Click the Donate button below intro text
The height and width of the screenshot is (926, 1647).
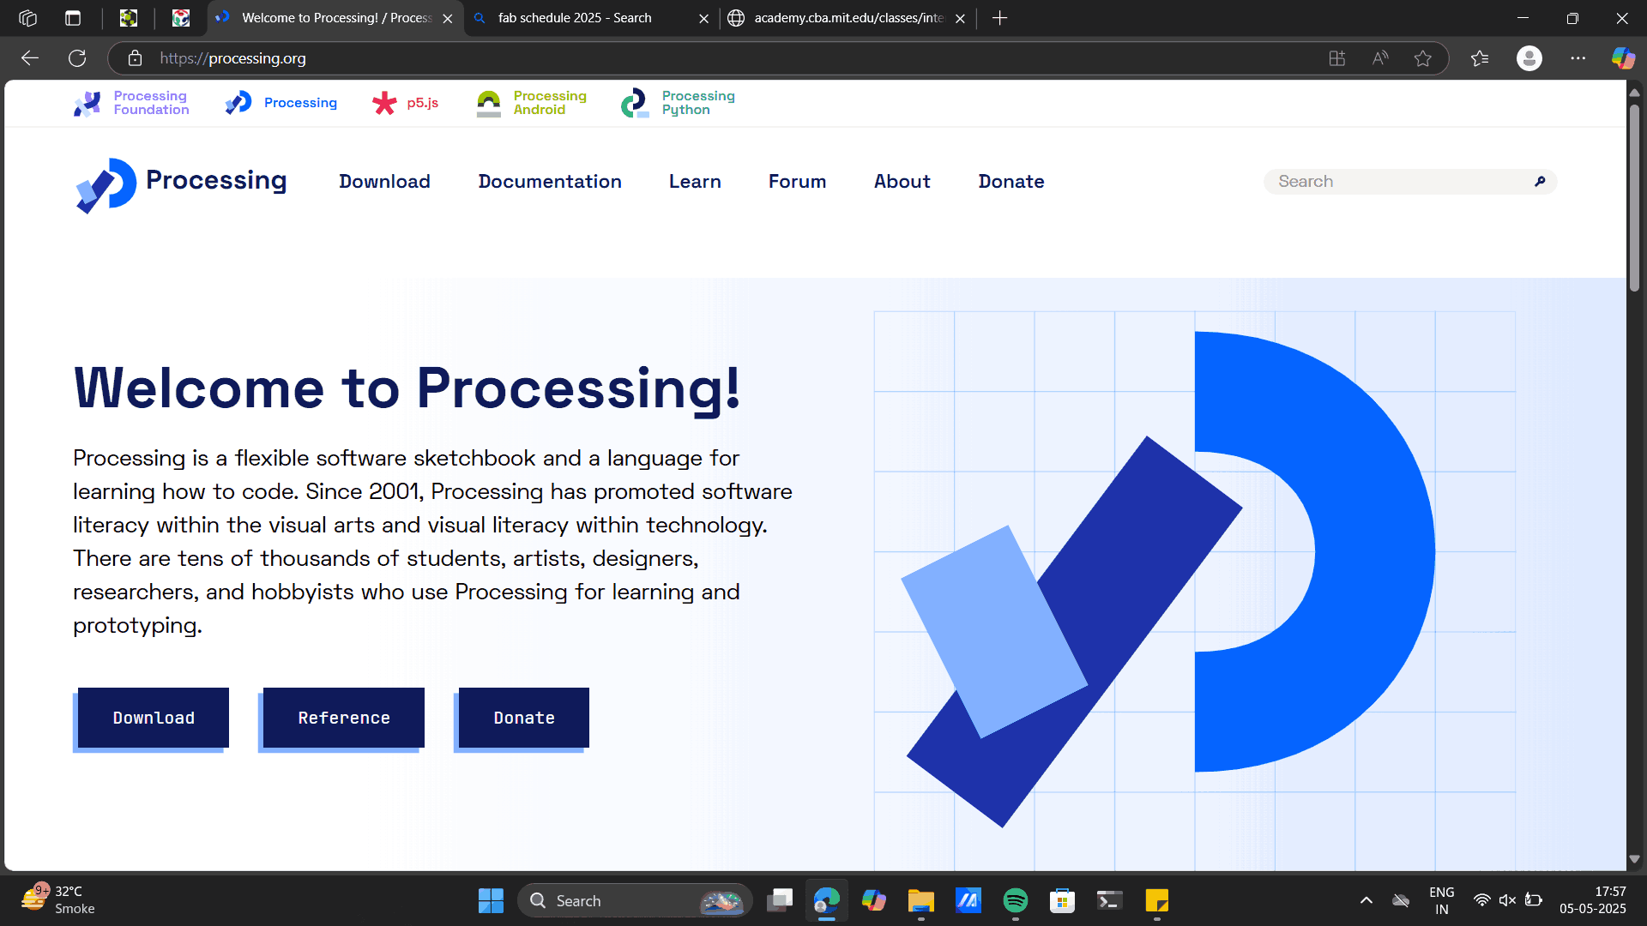pyautogui.click(x=523, y=719)
